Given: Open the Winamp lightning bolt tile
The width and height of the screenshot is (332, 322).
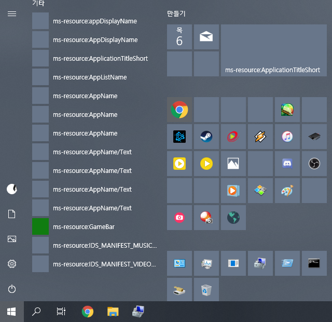Looking at the screenshot, I should coord(260,137).
